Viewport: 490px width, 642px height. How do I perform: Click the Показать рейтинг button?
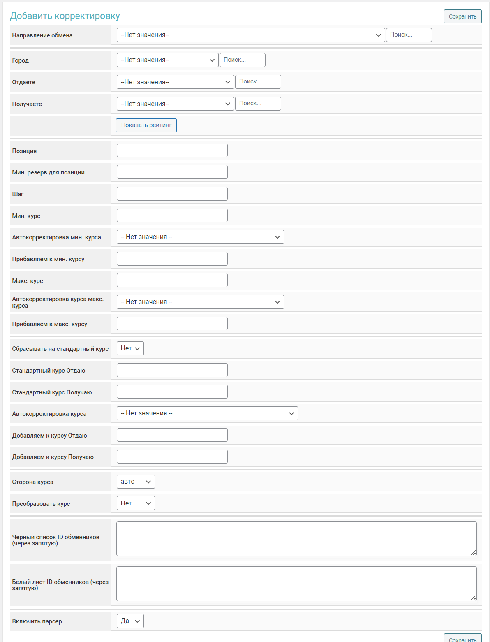click(146, 125)
